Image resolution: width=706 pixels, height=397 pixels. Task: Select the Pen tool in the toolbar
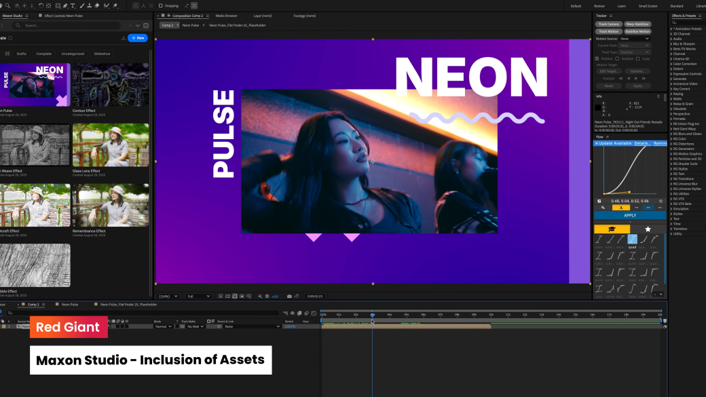[x=64, y=5]
